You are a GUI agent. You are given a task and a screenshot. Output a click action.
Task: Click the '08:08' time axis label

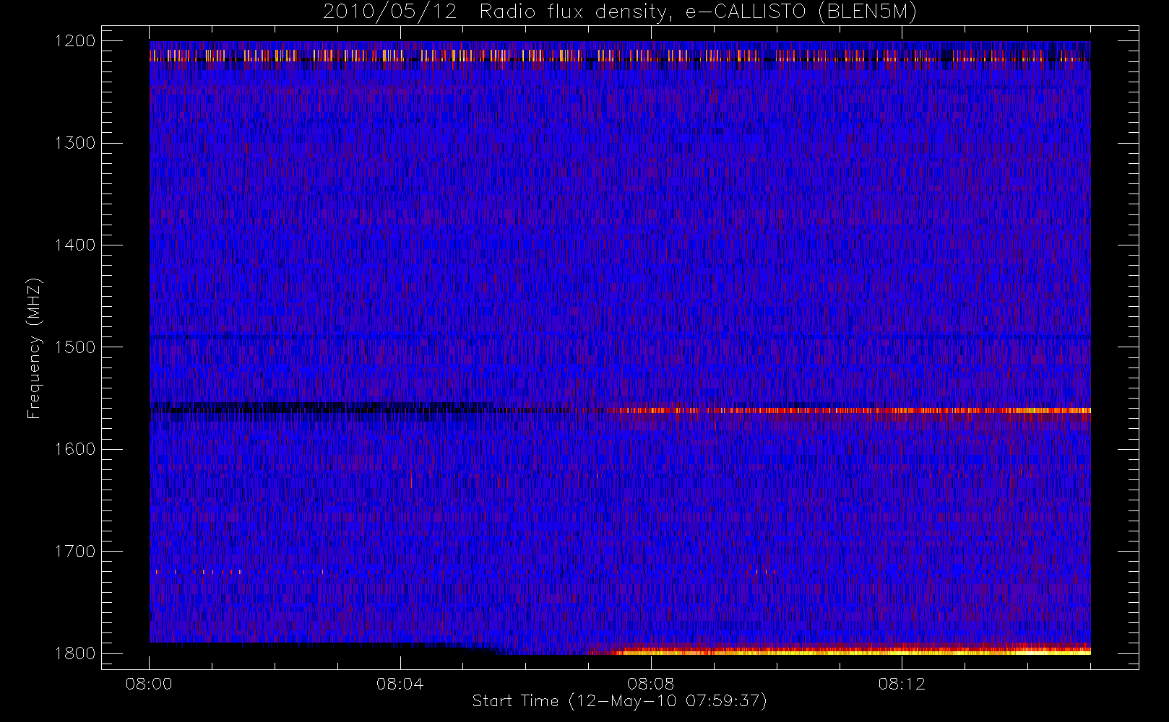pyautogui.click(x=650, y=684)
